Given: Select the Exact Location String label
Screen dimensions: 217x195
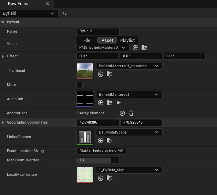Looking at the screenshot, I should tap(25, 151).
